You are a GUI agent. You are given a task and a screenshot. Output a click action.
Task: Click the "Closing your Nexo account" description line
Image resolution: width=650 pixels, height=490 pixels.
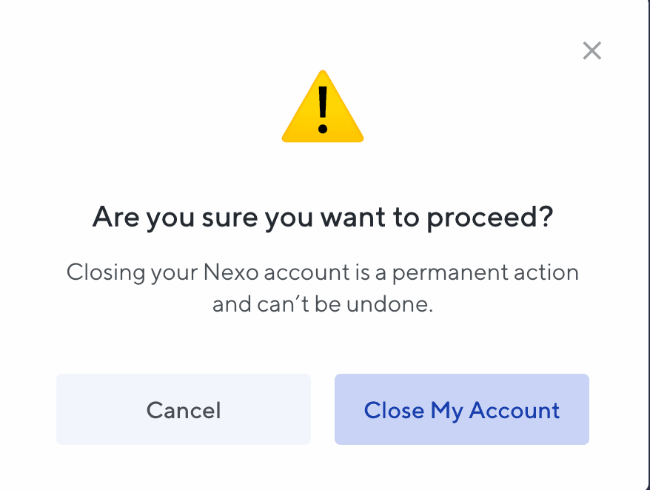tap(323, 272)
